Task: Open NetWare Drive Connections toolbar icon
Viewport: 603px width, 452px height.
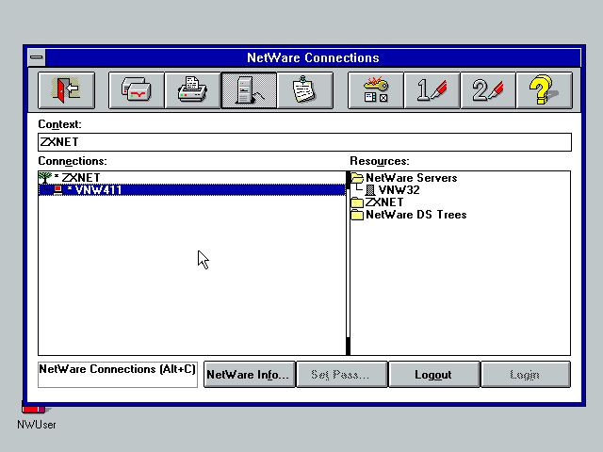Action: pos(136,90)
